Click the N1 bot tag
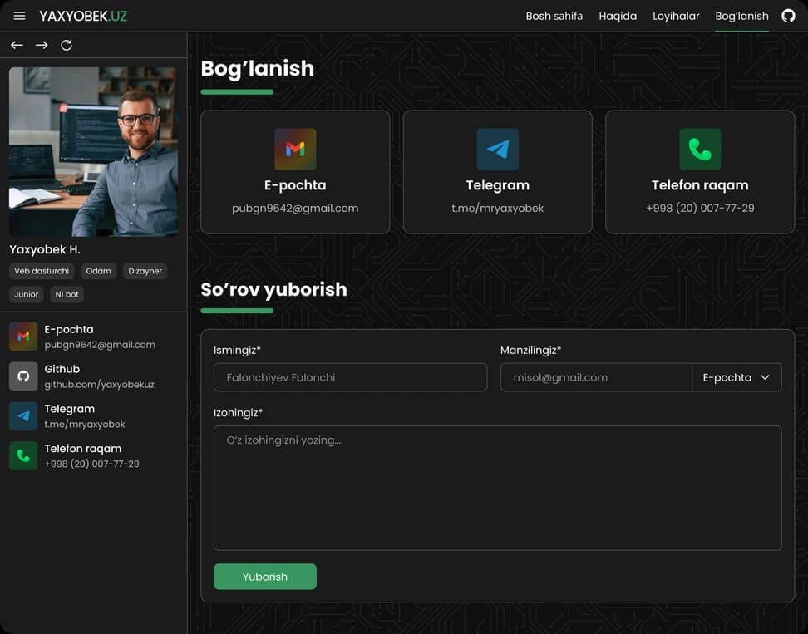Screen dimensions: 808x634 coord(67,295)
